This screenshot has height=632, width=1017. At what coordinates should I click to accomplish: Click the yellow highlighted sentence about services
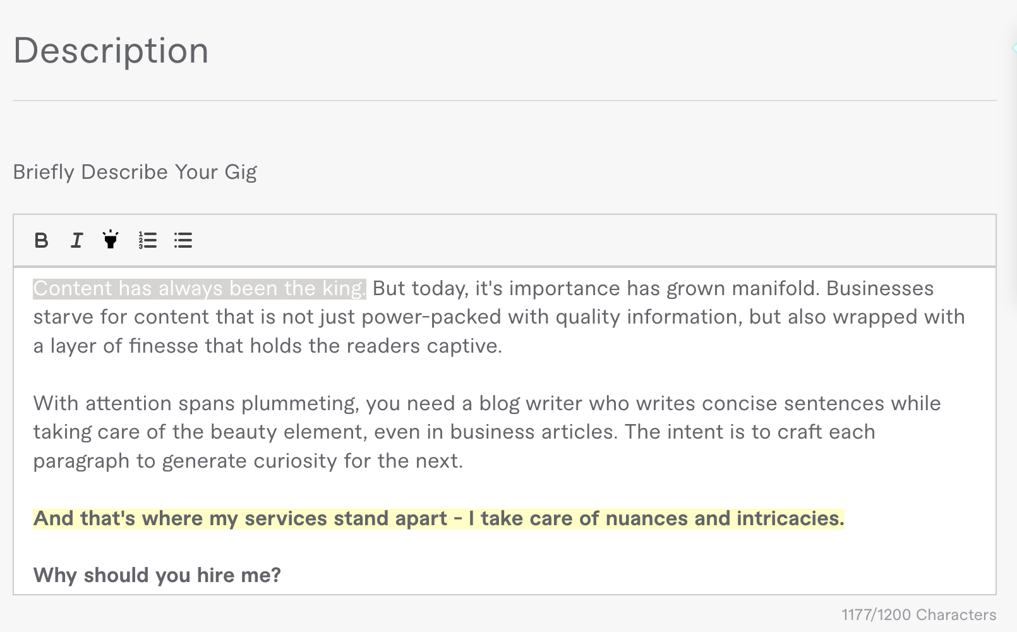(438, 518)
